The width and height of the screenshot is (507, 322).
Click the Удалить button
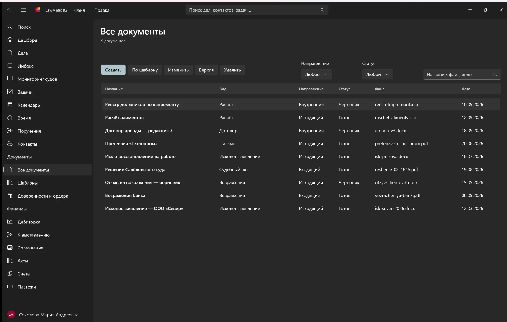pos(232,70)
